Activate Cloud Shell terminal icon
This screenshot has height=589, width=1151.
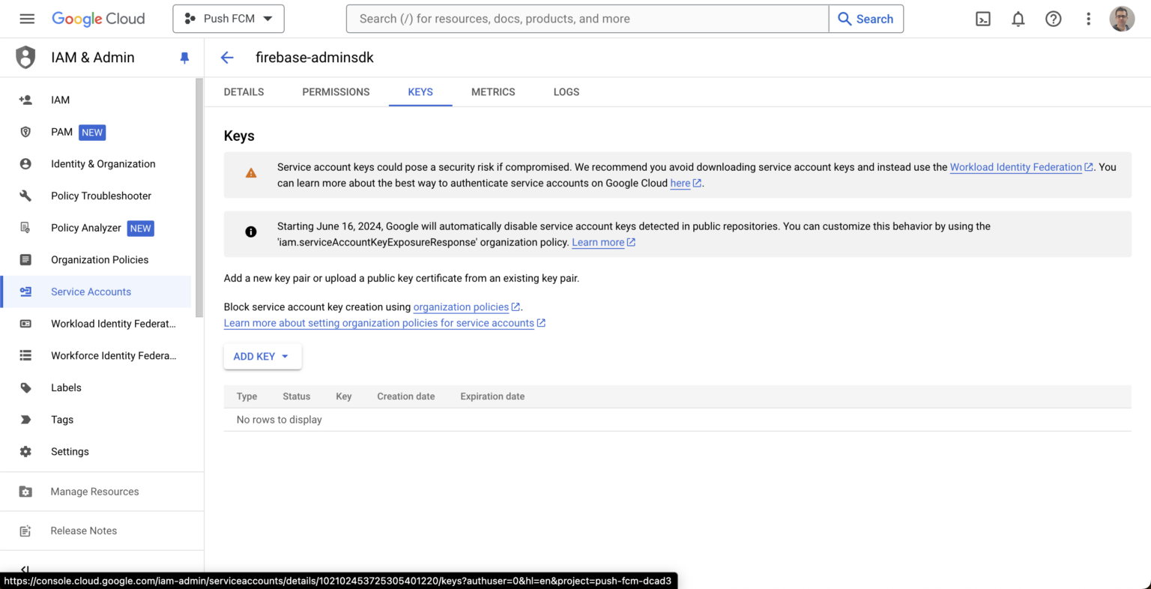pos(983,19)
